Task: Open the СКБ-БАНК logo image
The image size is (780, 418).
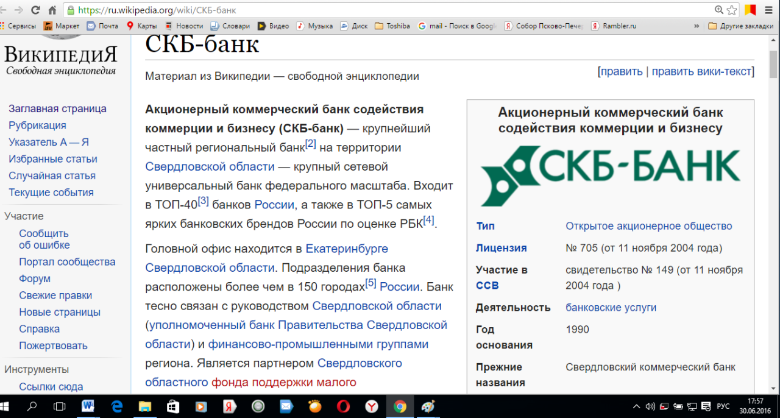Action: pos(611,176)
